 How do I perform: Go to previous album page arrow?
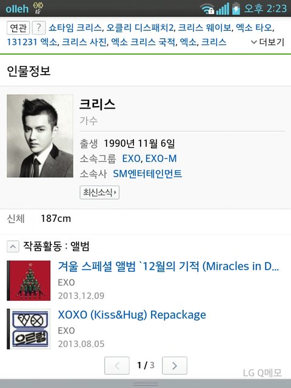(117, 366)
